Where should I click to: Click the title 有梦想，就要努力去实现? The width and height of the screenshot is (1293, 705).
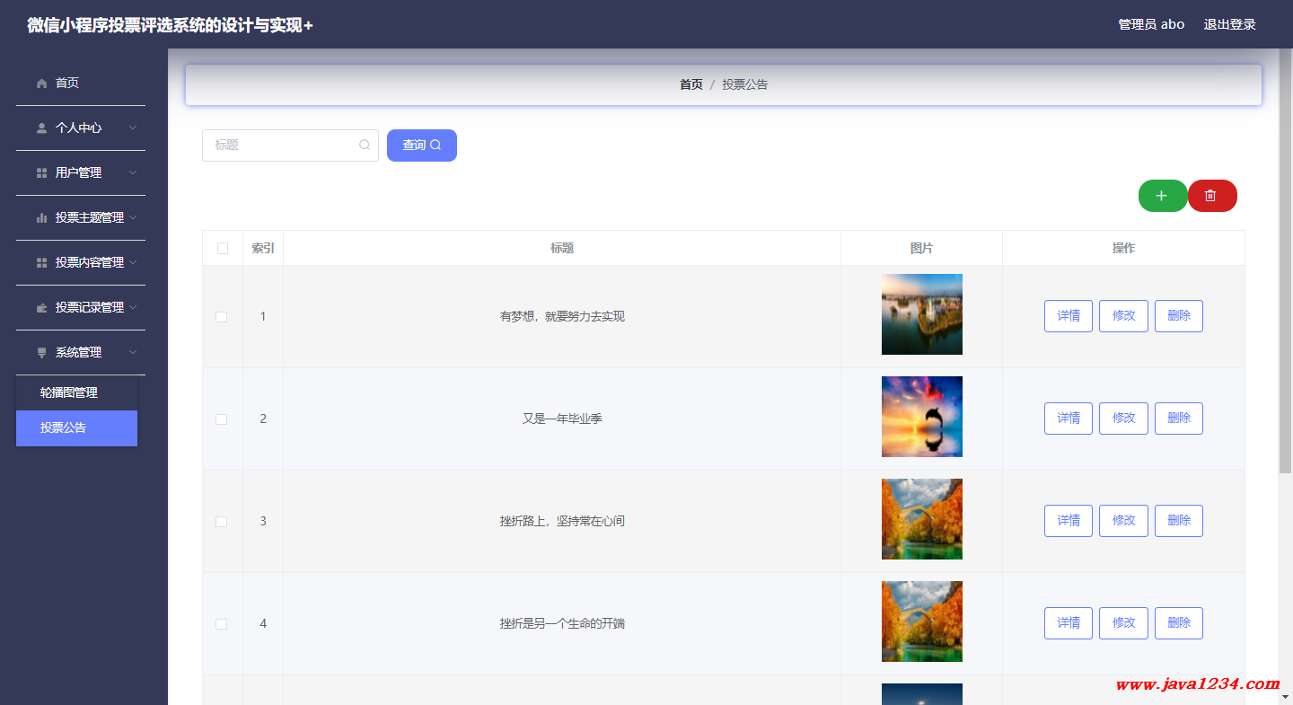[x=562, y=317]
